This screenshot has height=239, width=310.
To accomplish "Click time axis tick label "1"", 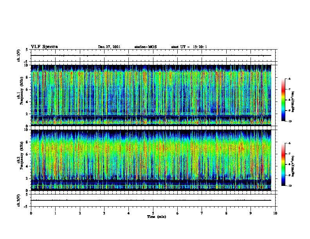I will (55, 213).
